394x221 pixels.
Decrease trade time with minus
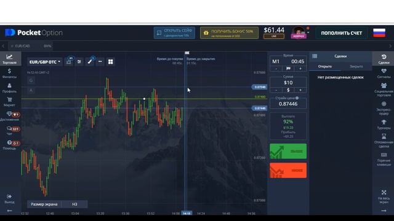point(276,69)
